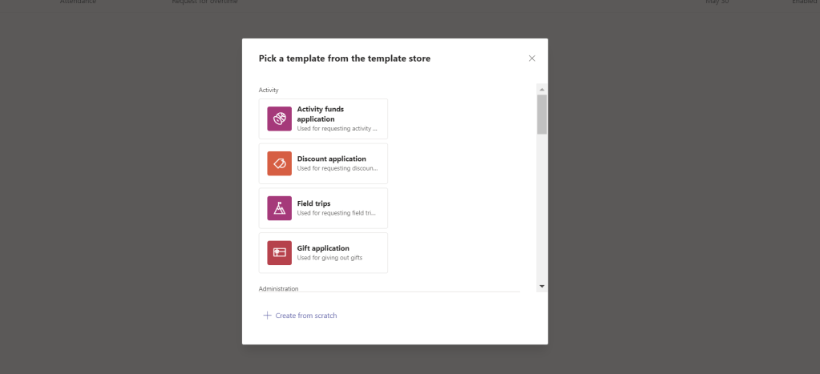
Task: Click the Activity funds application icon
Action: (x=279, y=119)
